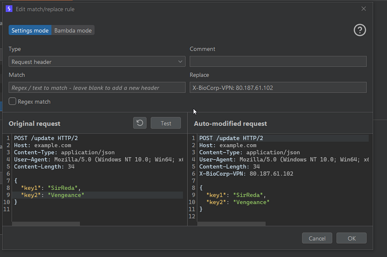Switch to Bambda mode
The image size is (387, 257).
[x=73, y=30]
